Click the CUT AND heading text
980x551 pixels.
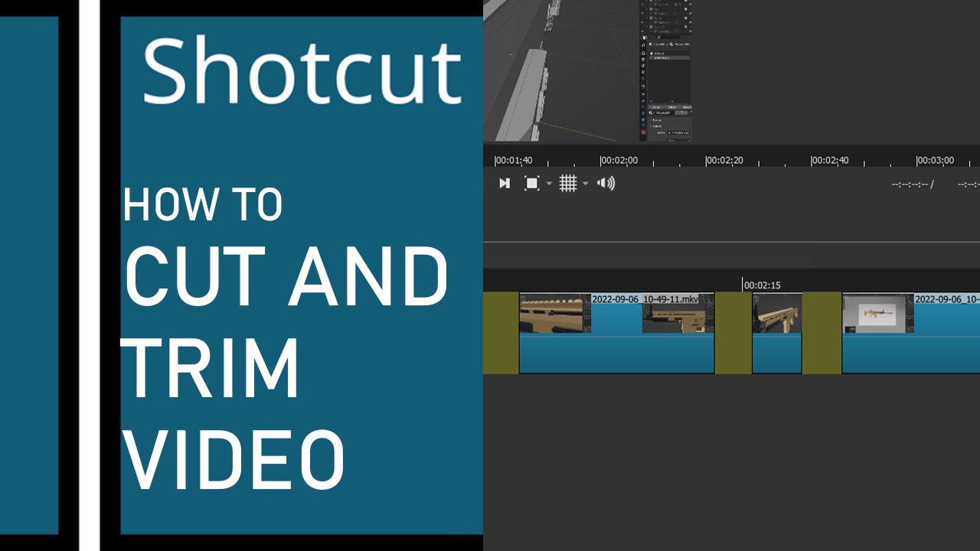286,276
